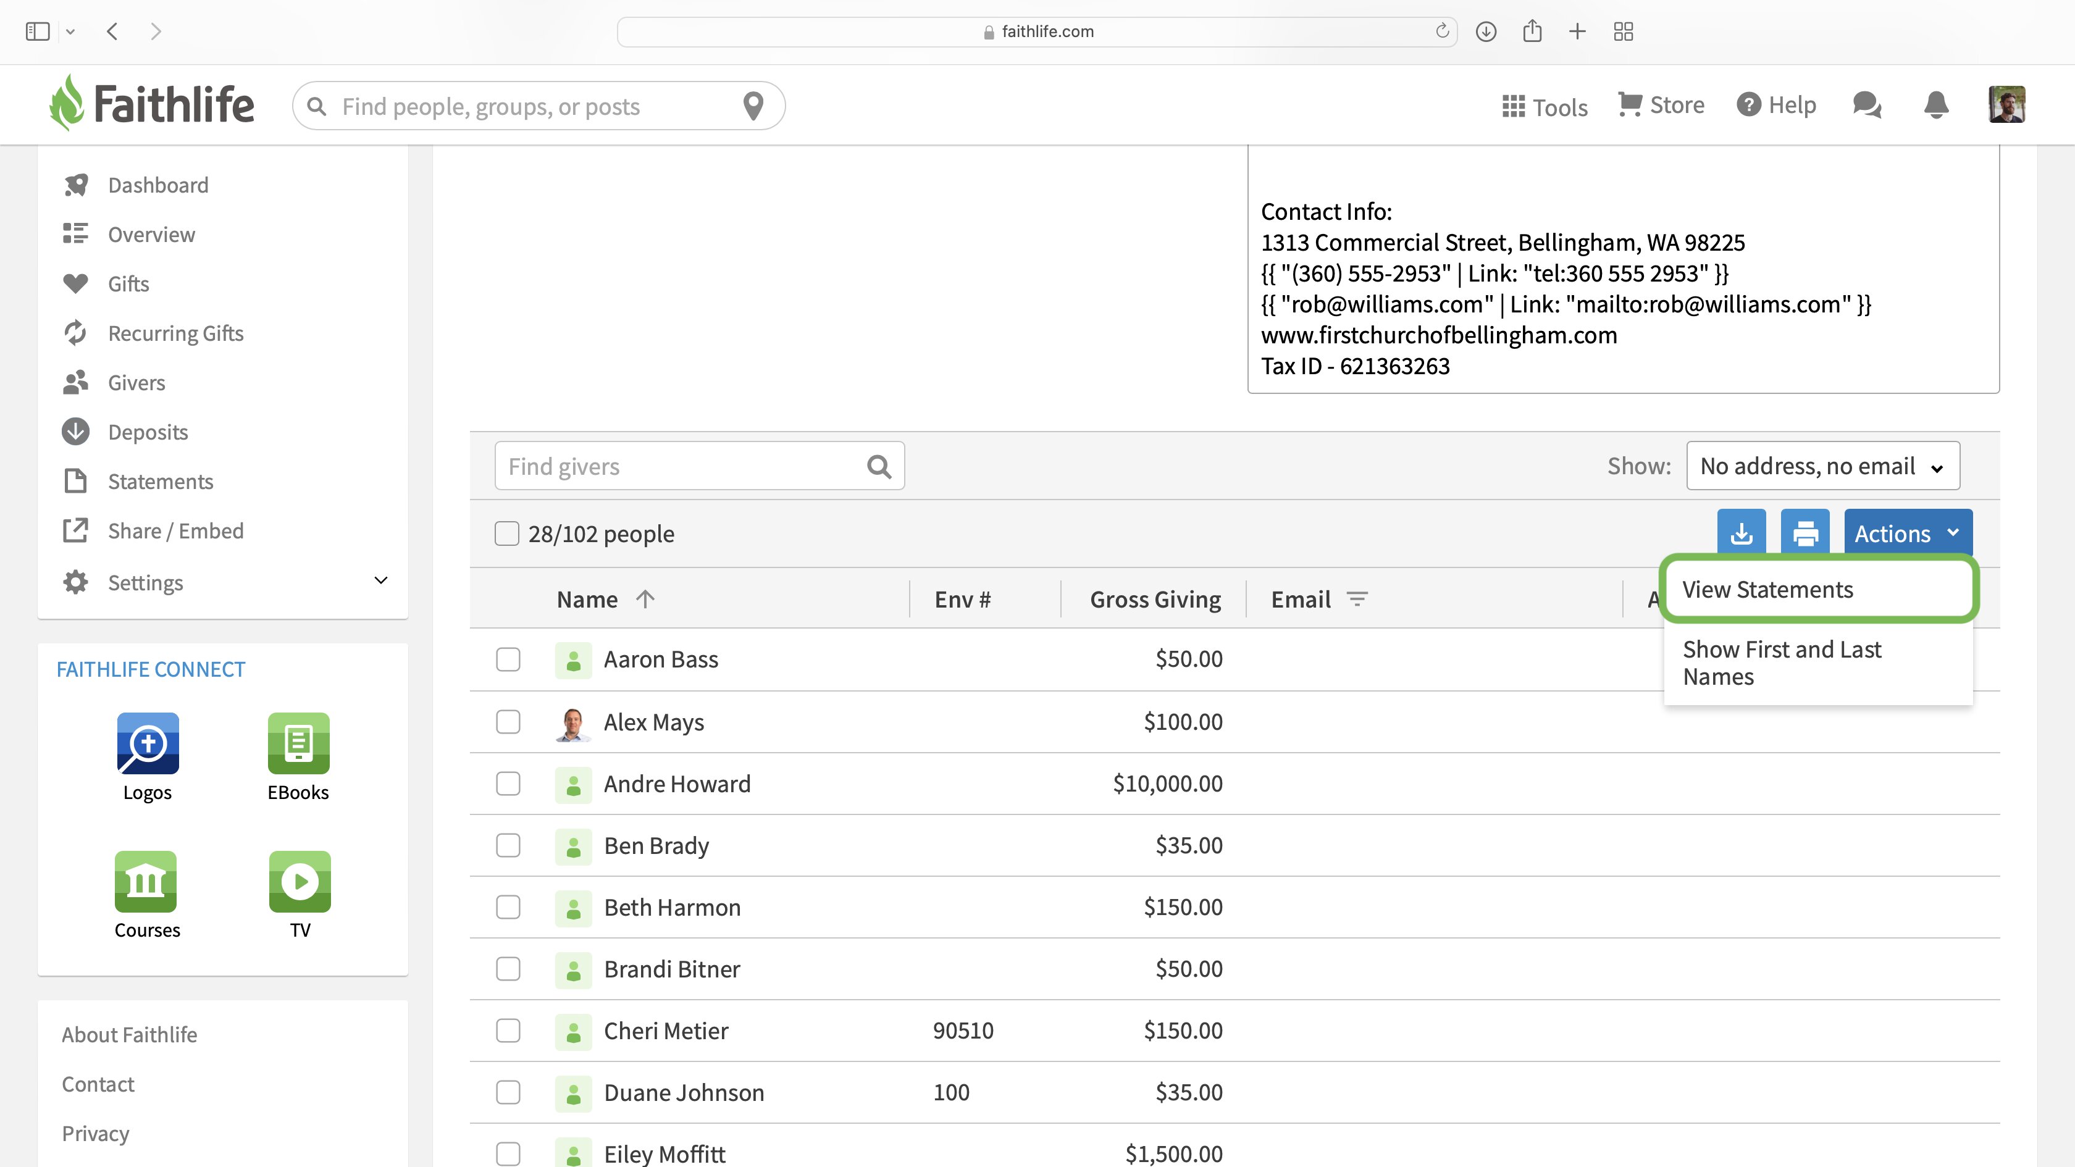
Task: Open the EBooks app icon
Action: 298,743
